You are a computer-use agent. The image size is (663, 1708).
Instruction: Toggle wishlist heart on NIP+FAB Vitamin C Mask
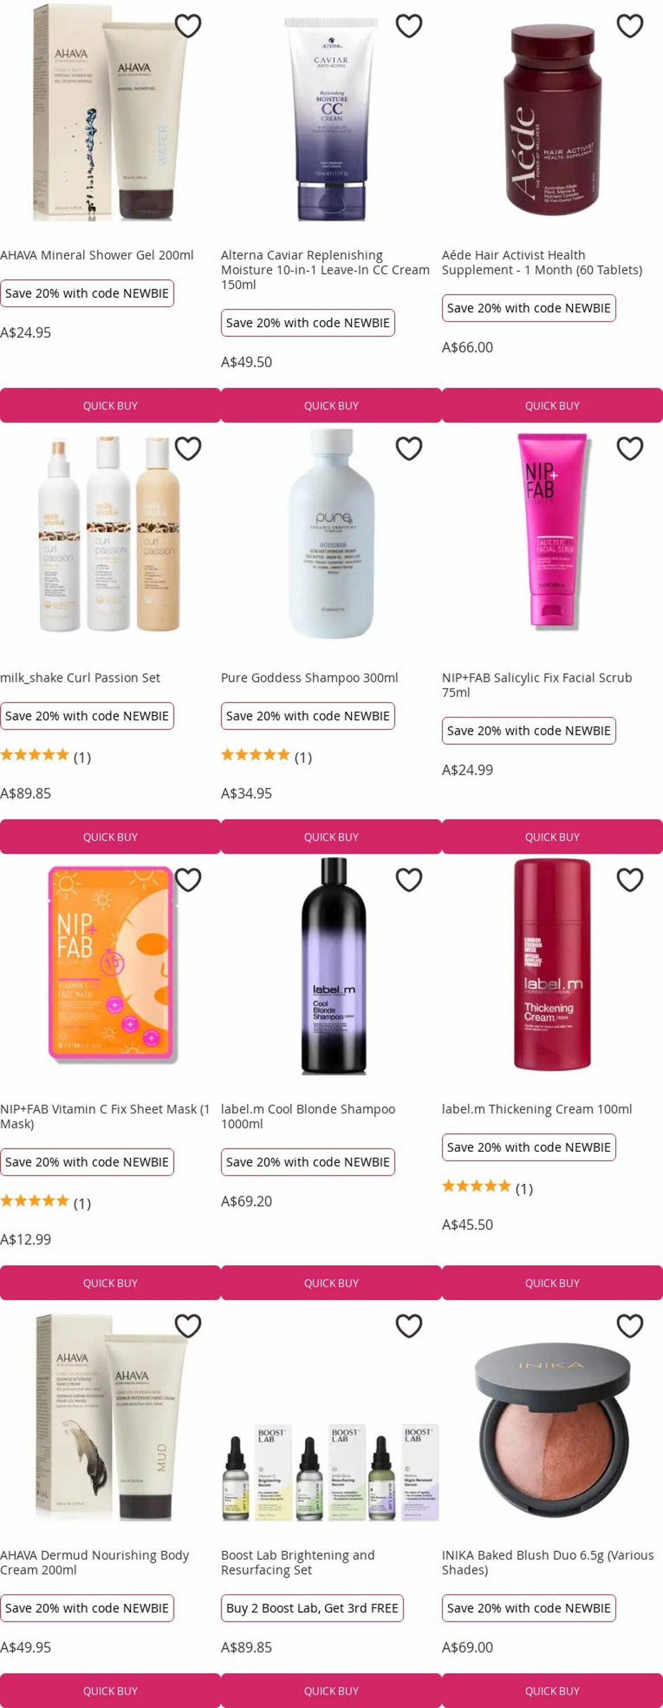pyautogui.click(x=188, y=880)
